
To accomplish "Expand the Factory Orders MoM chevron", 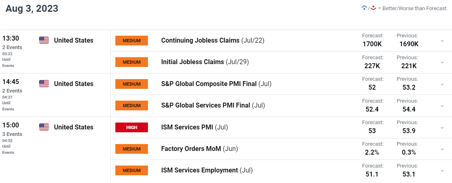I will point(442,149).
